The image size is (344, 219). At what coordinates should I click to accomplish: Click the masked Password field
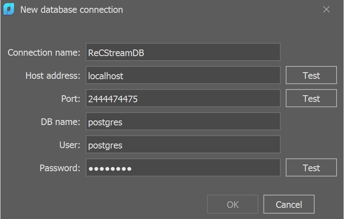point(183,168)
